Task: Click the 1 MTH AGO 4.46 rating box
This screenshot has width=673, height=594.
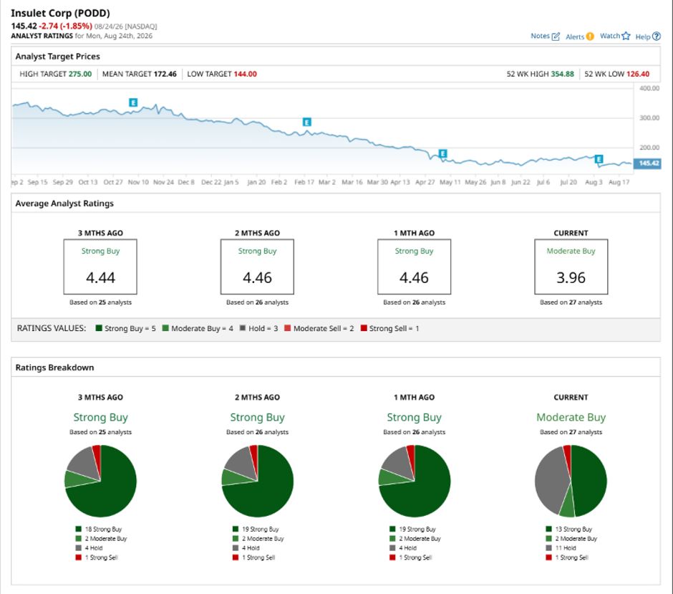Action: [415, 267]
